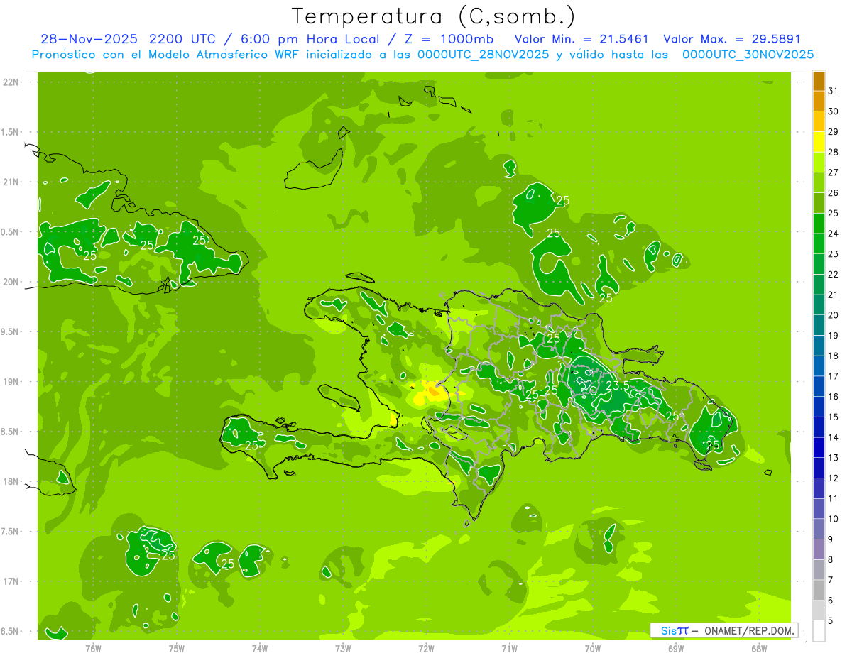Click the legend swatch between 27 and 28
The height and width of the screenshot is (658, 852).
819,163
